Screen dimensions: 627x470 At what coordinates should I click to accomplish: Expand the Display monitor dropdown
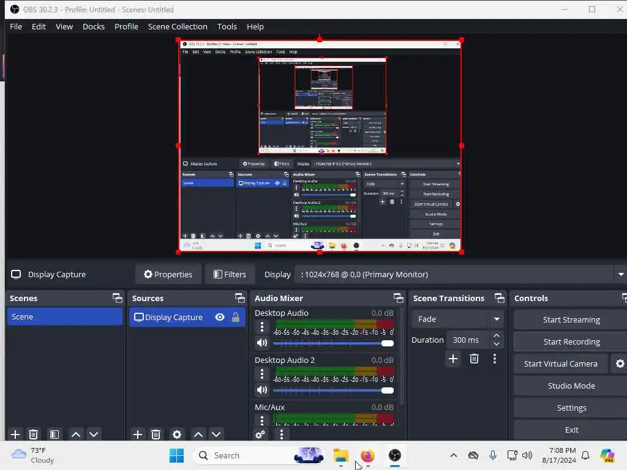coord(621,275)
